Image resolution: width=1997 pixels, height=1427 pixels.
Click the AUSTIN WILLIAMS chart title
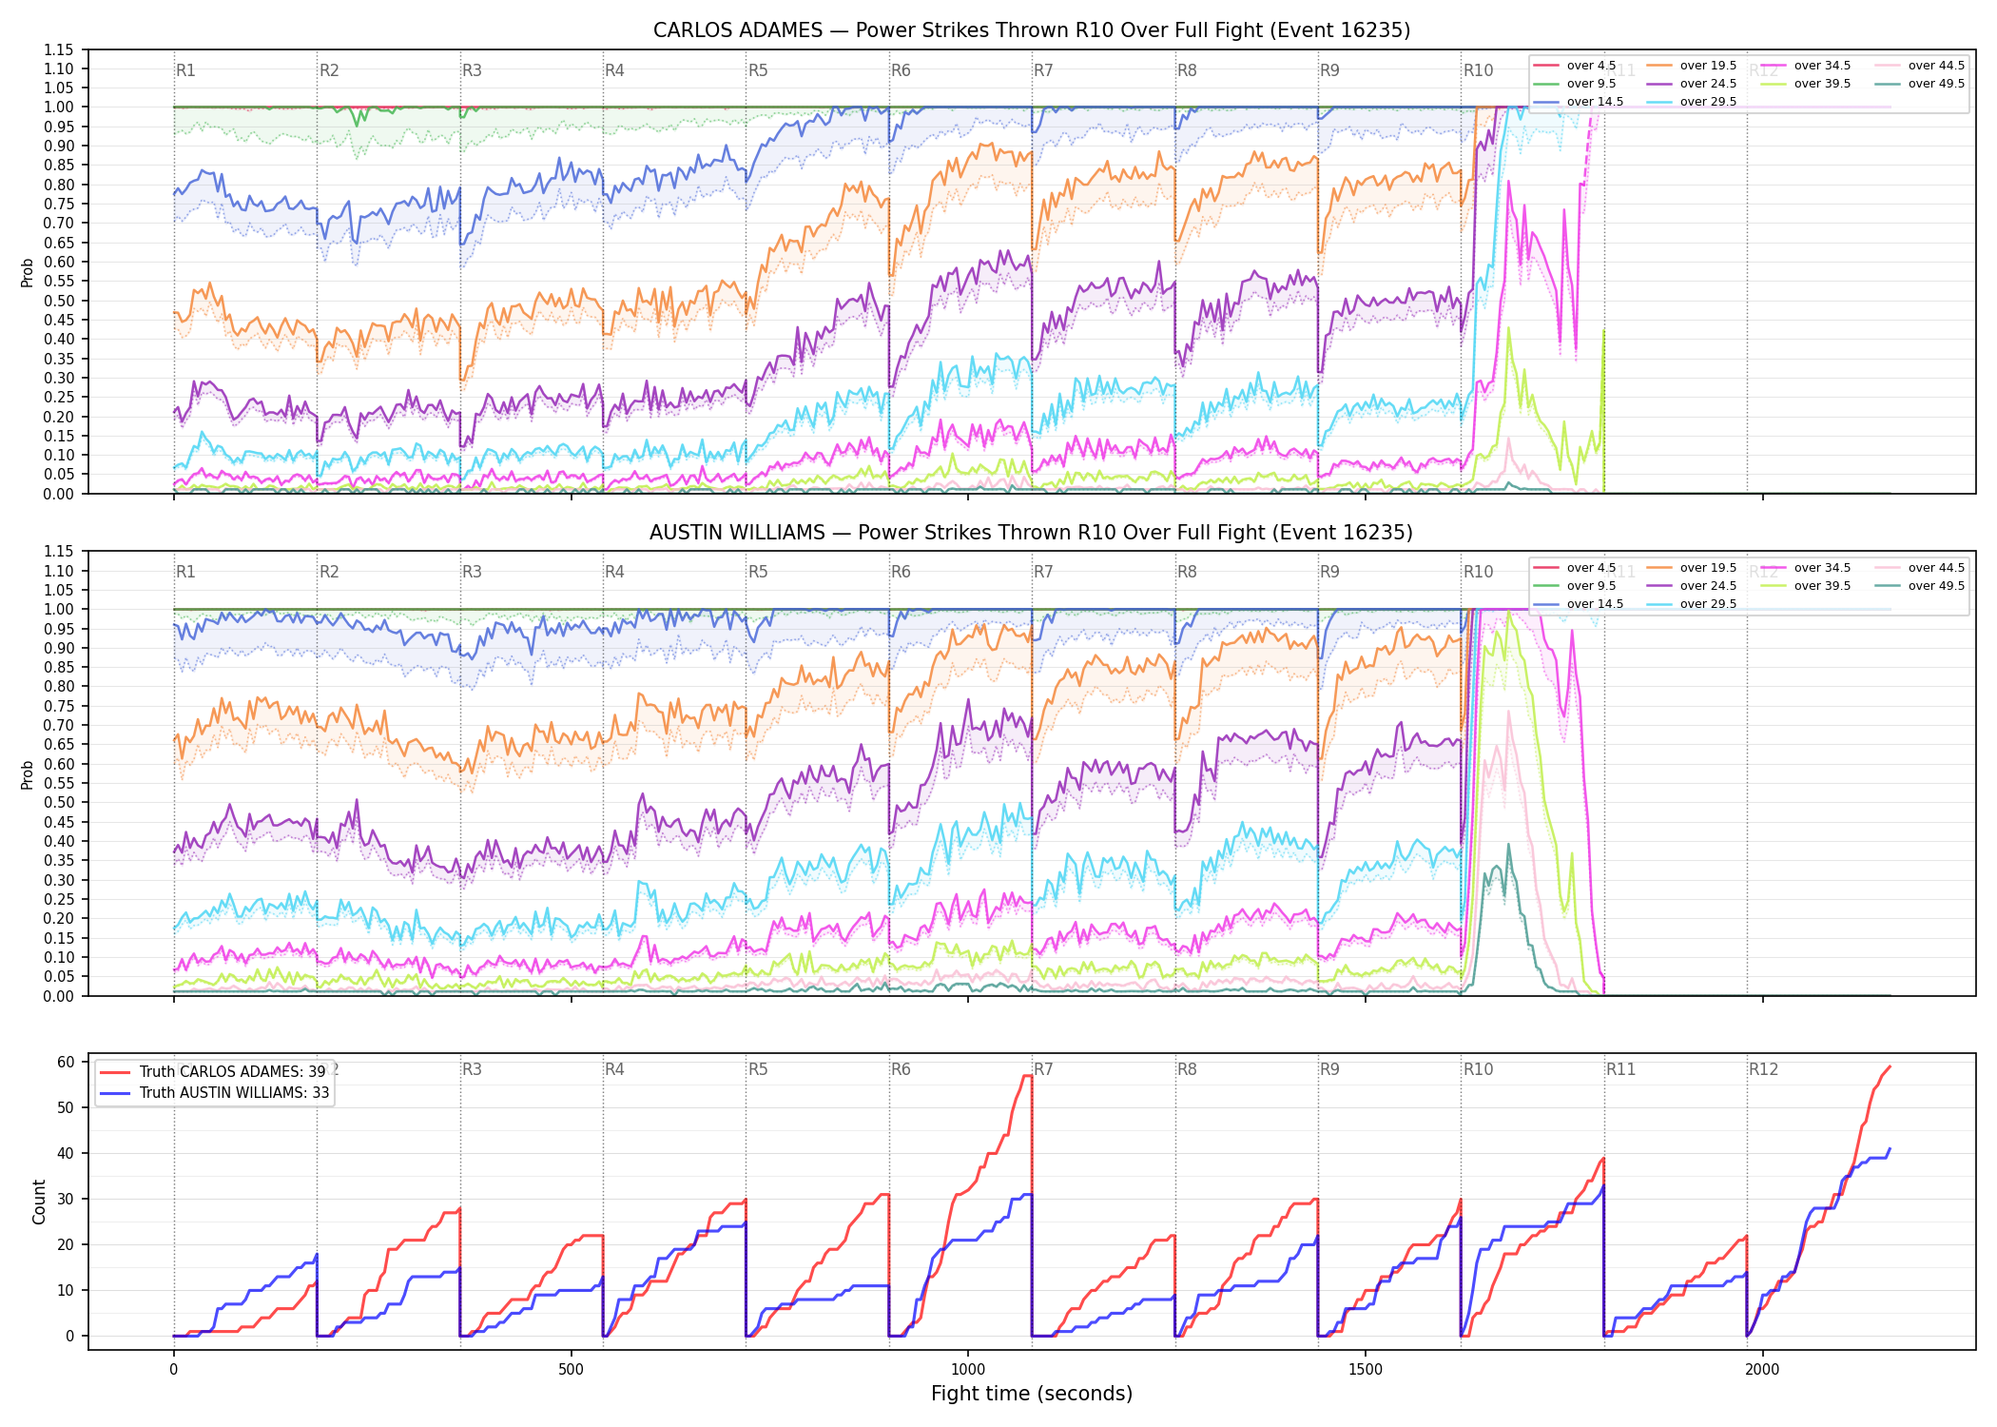1032,533
